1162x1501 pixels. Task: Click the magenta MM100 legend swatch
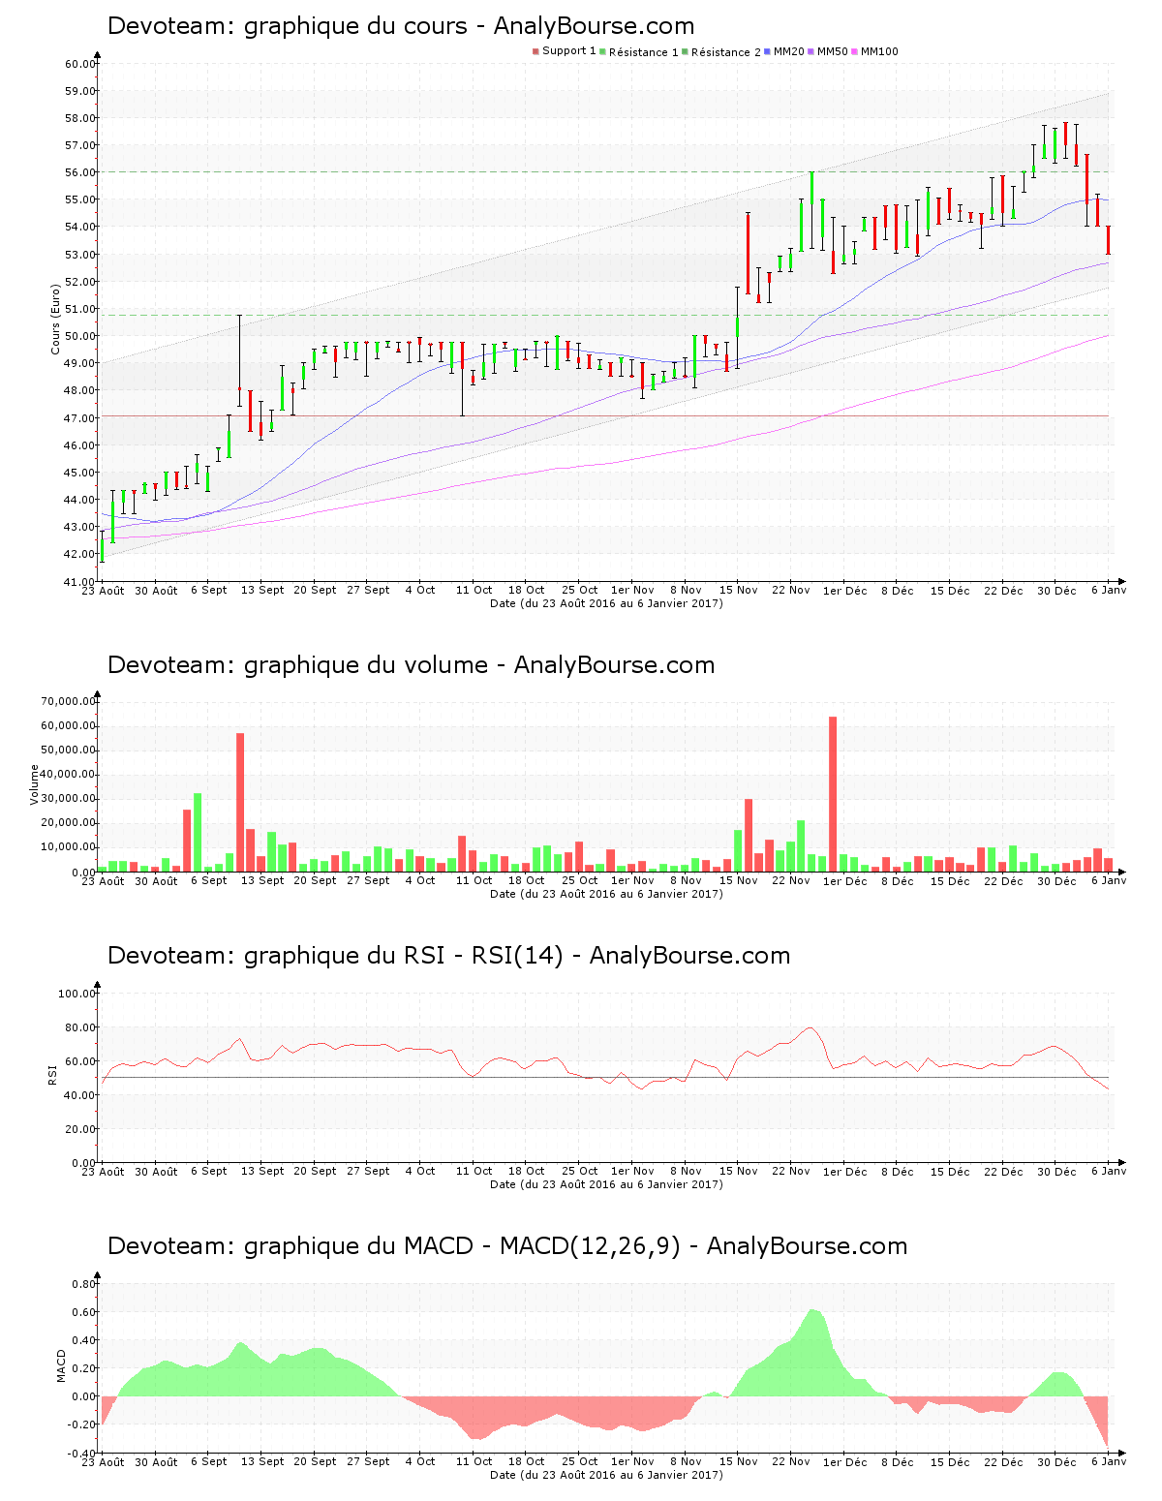854,51
